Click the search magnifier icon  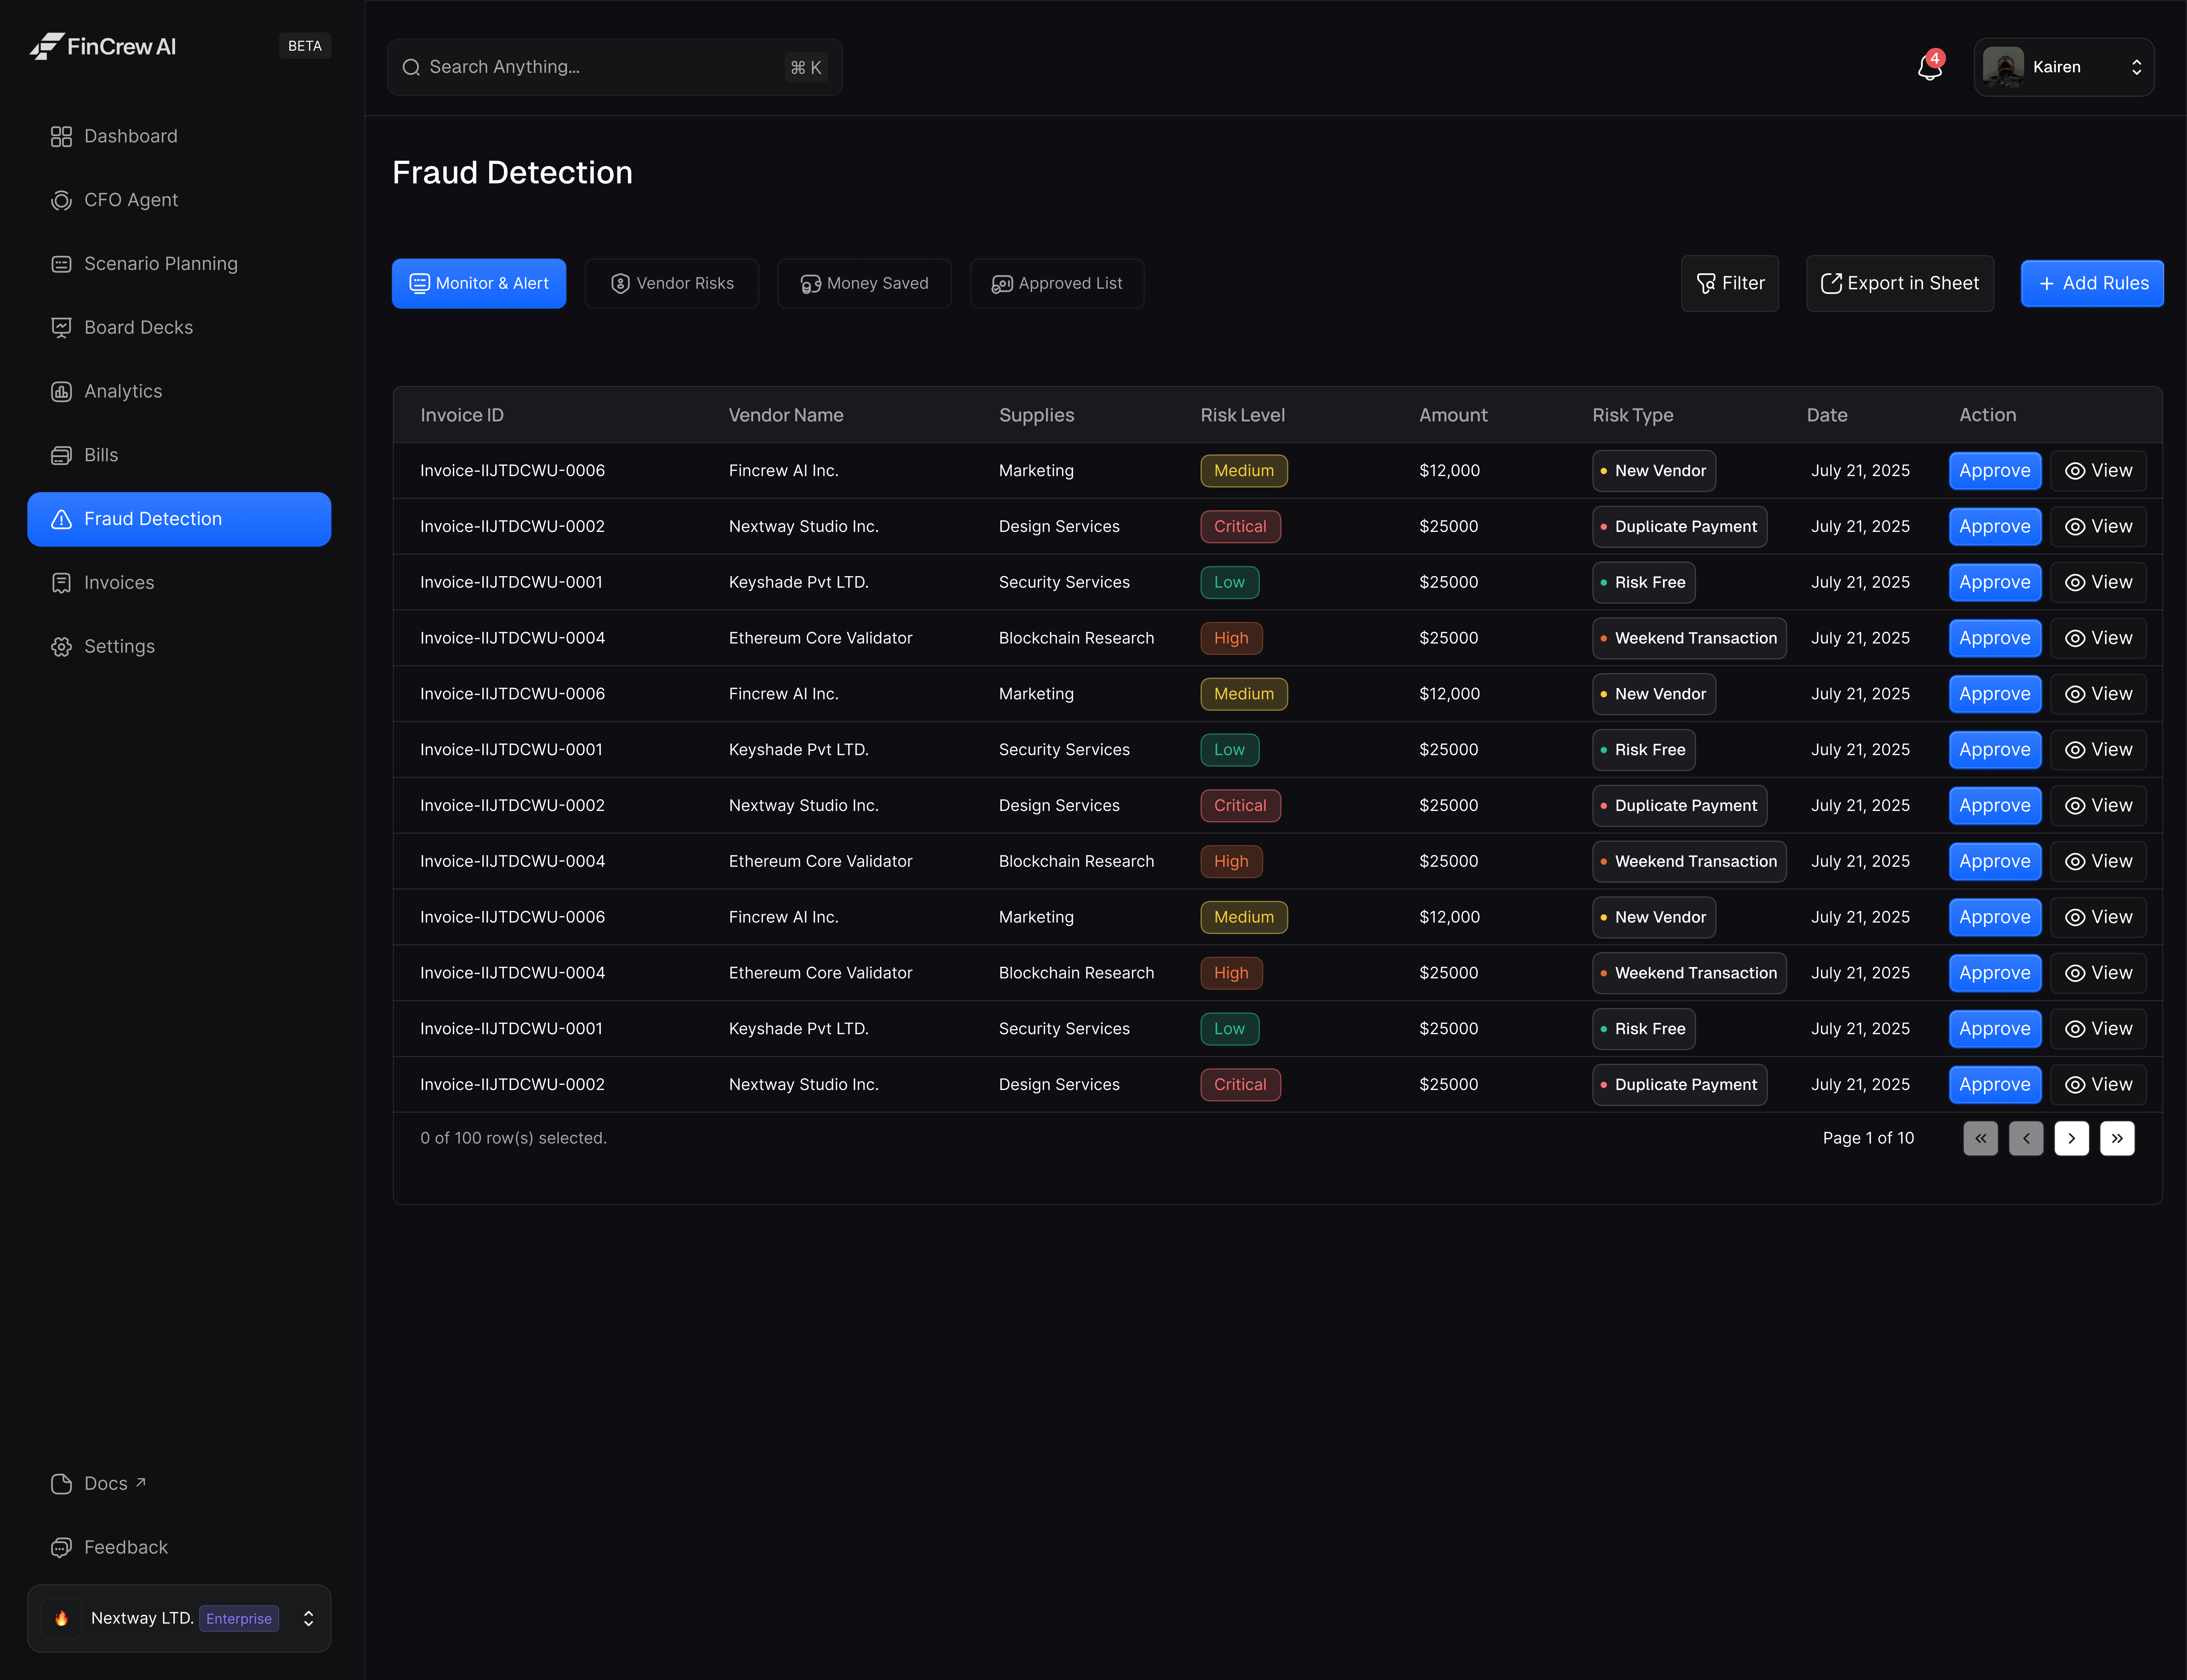pyautogui.click(x=411, y=67)
